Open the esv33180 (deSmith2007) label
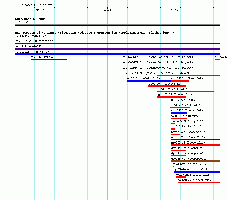 [x=143, y=78]
